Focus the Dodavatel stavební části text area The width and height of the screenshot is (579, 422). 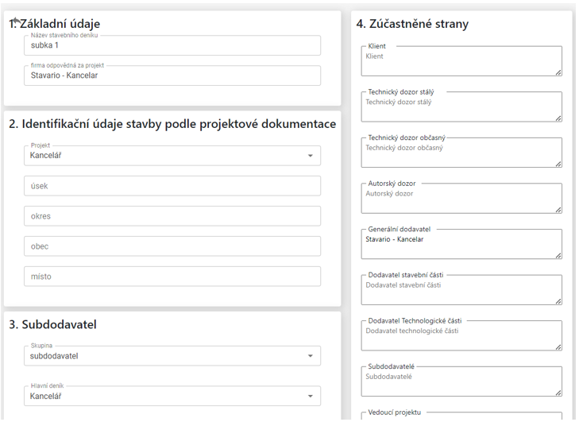[x=461, y=290]
